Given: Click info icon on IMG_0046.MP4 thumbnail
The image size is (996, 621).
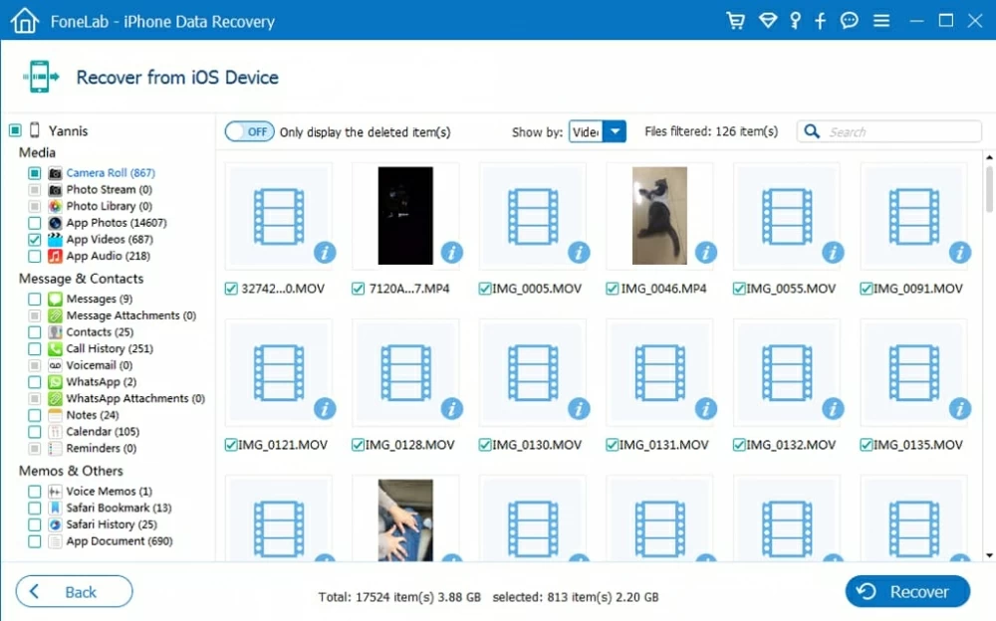Looking at the screenshot, I should pos(705,253).
